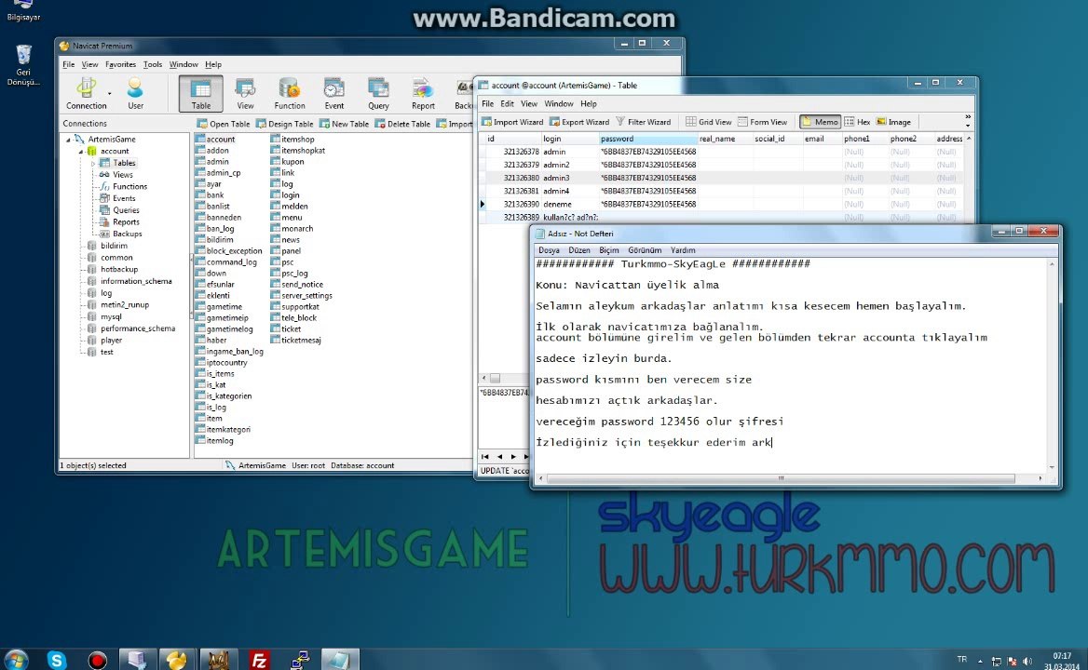The width and height of the screenshot is (1088, 670).
Task: Click Design Table button
Action: [x=284, y=124]
